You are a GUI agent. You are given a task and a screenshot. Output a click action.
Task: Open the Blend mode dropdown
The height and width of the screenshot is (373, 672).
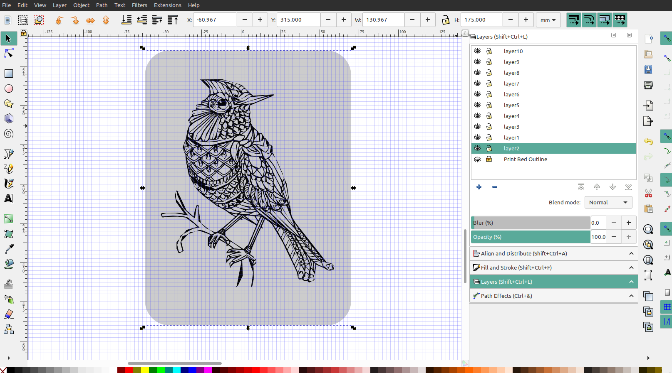(608, 202)
